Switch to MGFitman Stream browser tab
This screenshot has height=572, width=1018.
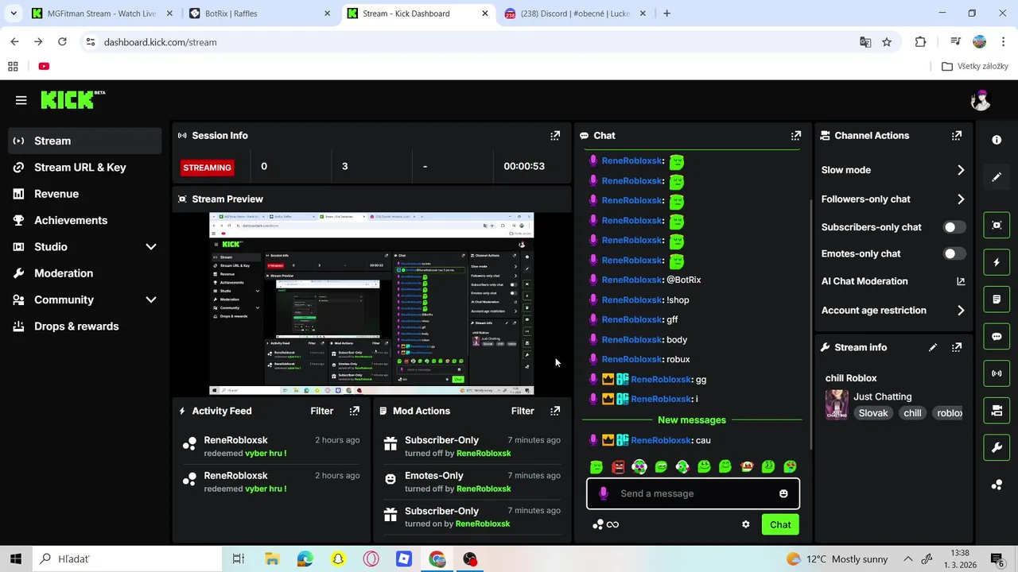(x=102, y=14)
